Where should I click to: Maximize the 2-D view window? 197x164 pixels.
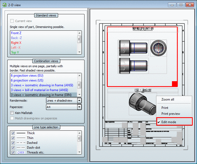(x=181, y=5)
